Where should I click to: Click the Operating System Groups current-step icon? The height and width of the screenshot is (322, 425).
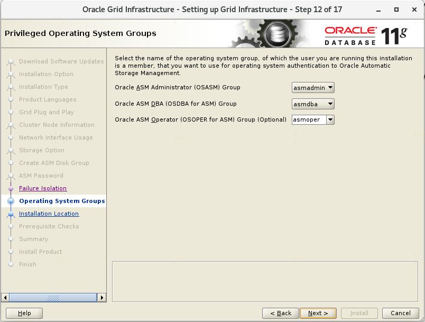click(11, 201)
